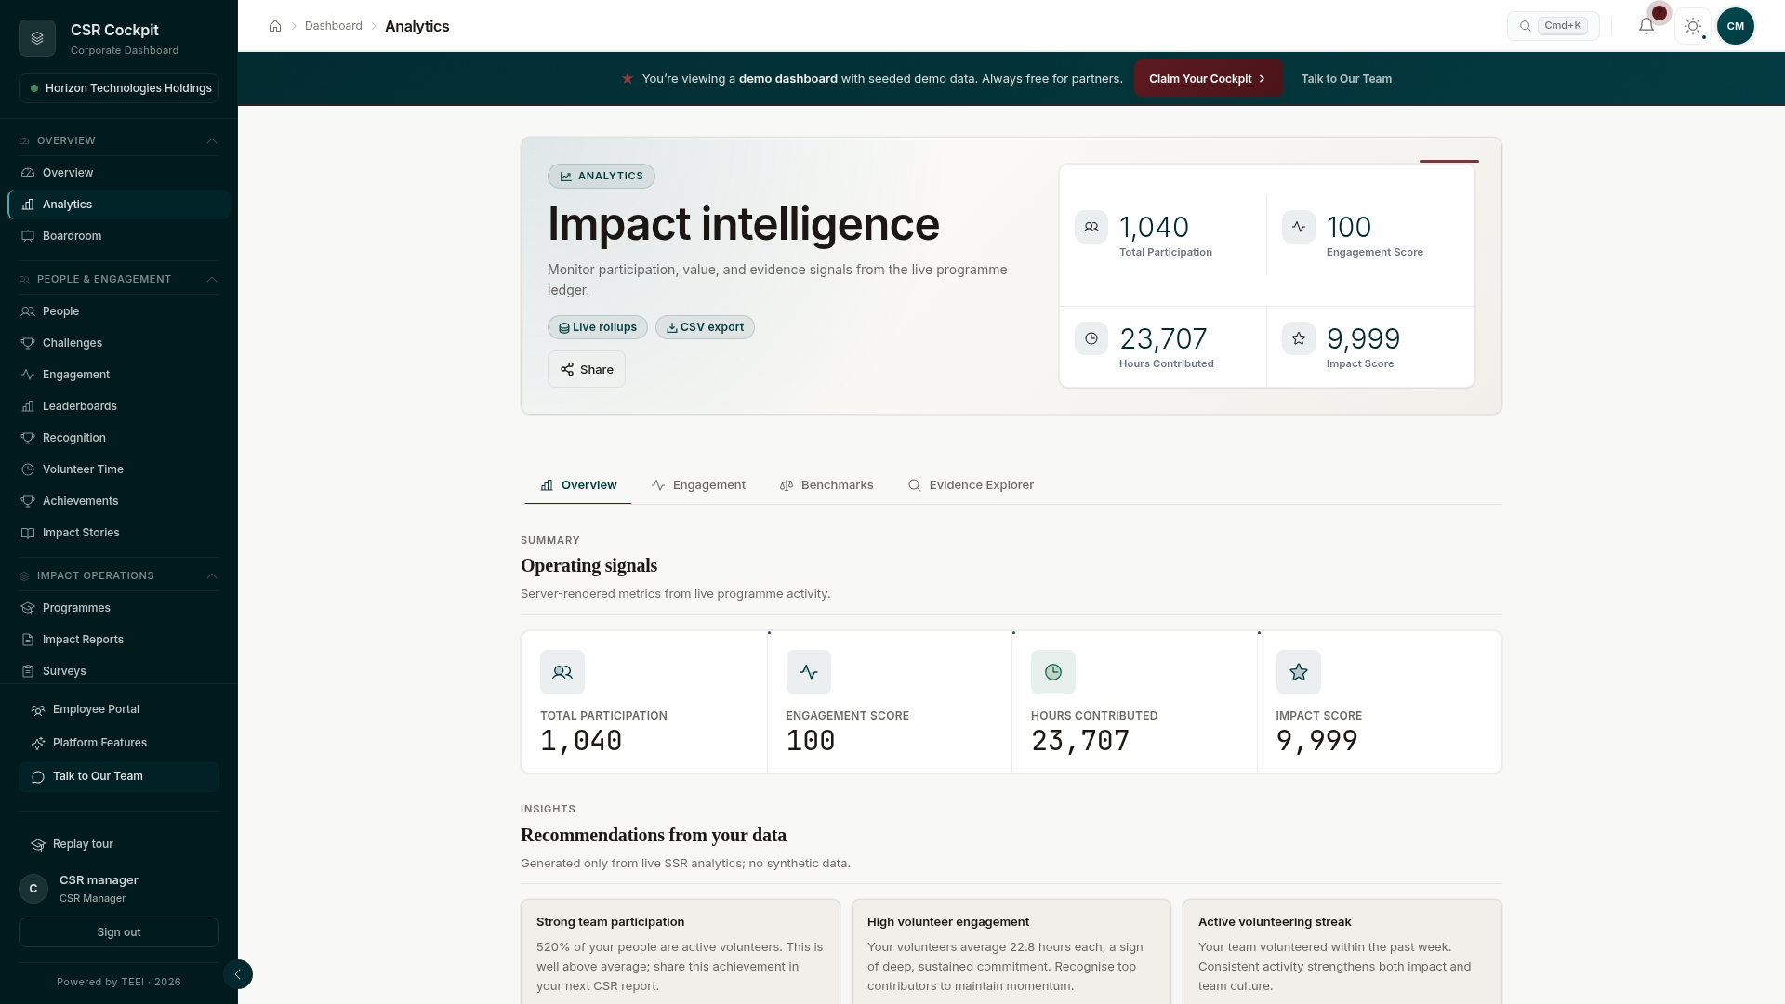Open People page in sidebar
1785x1004 pixels.
[119, 311]
